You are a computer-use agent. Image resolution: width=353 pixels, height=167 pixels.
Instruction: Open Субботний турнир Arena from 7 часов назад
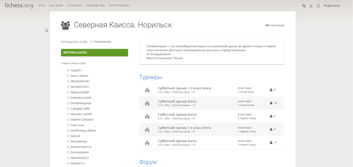click(177, 102)
